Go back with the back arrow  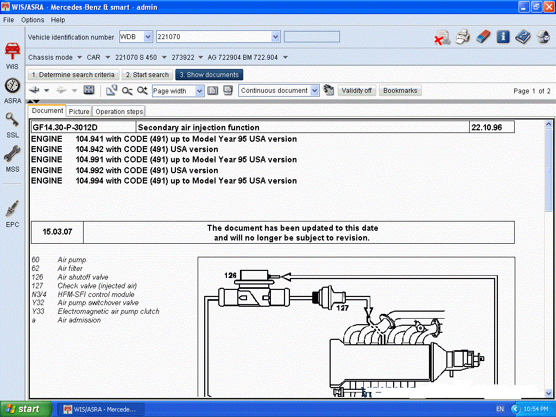pos(34,91)
